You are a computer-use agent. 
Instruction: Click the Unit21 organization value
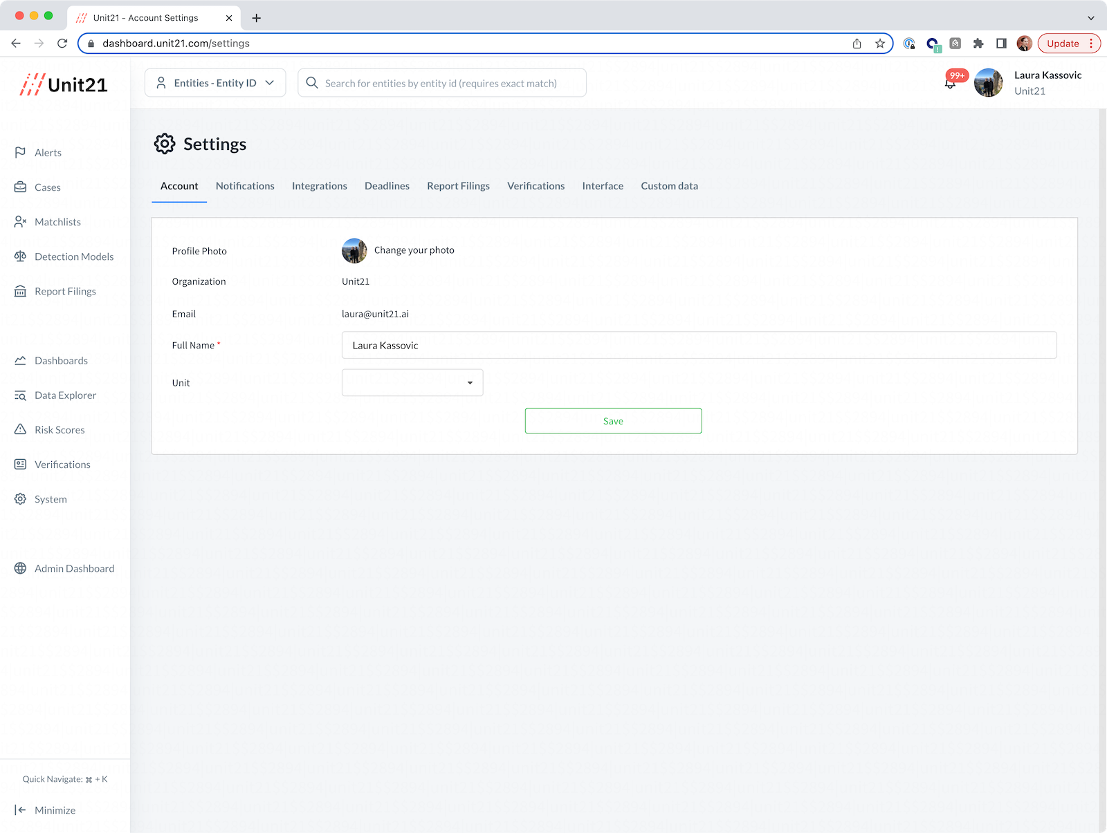(x=356, y=281)
